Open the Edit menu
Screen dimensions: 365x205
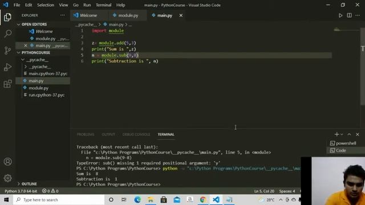click(x=29, y=5)
